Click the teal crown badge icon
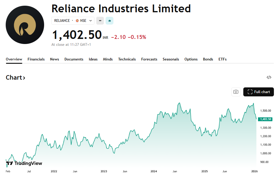Viewport: 276px width, 176px height. click(x=109, y=21)
